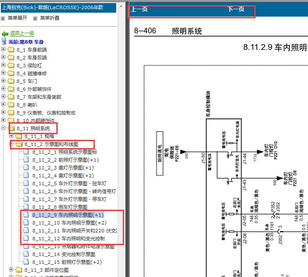This screenshot has height=277, width=308.
Task: Expand the 8_3 保险杠 folder
Action: (x=3, y=65)
